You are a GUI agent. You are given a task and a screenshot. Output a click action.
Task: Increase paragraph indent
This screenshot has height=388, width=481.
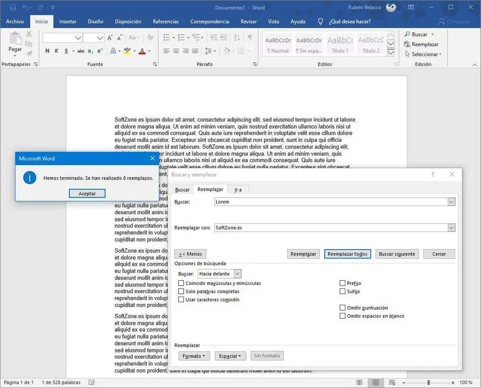coord(224,38)
